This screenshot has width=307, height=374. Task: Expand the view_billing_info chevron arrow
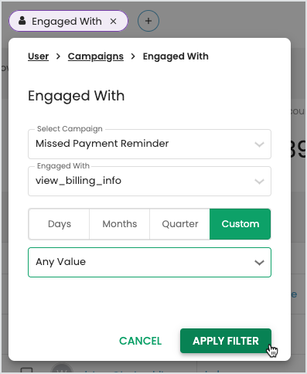pos(259,182)
